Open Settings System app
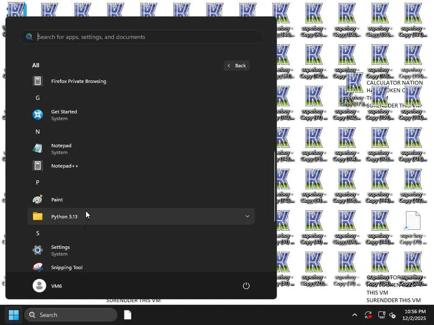434x325 pixels. pos(141,250)
